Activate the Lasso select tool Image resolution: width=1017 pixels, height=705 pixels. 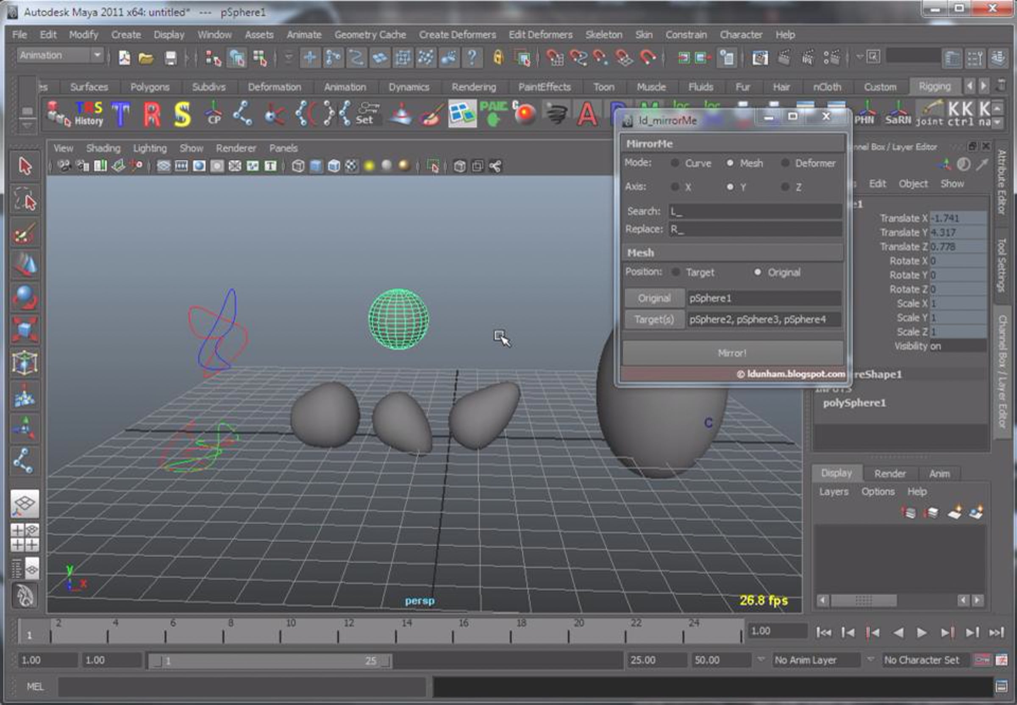click(25, 199)
